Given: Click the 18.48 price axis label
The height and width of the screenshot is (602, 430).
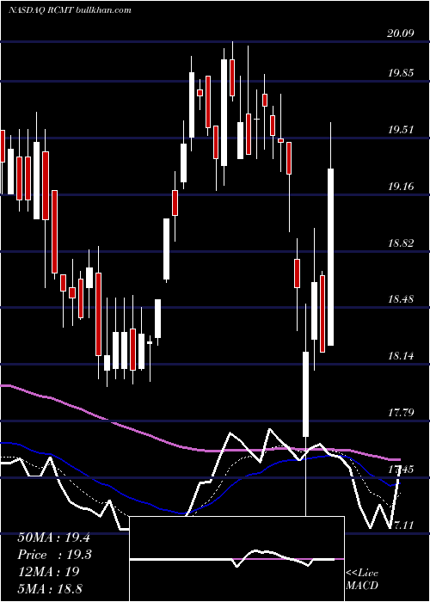Looking at the screenshot, I should (x=401, y=299).
